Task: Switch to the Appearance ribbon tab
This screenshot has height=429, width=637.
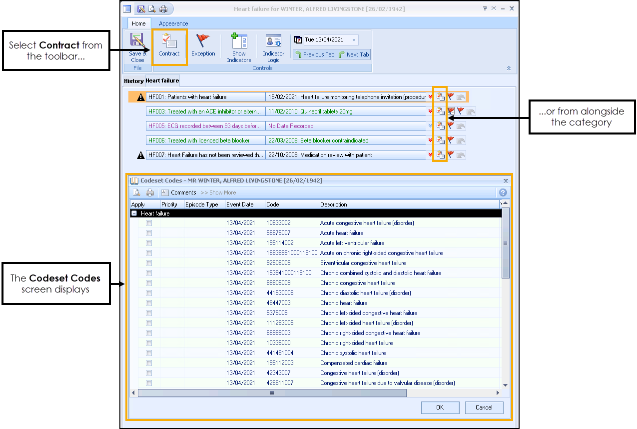Action: (173, 23)
